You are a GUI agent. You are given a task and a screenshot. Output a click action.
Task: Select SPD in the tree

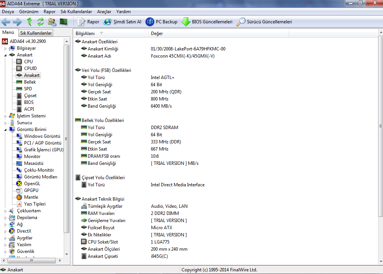[x=28, y=89]
